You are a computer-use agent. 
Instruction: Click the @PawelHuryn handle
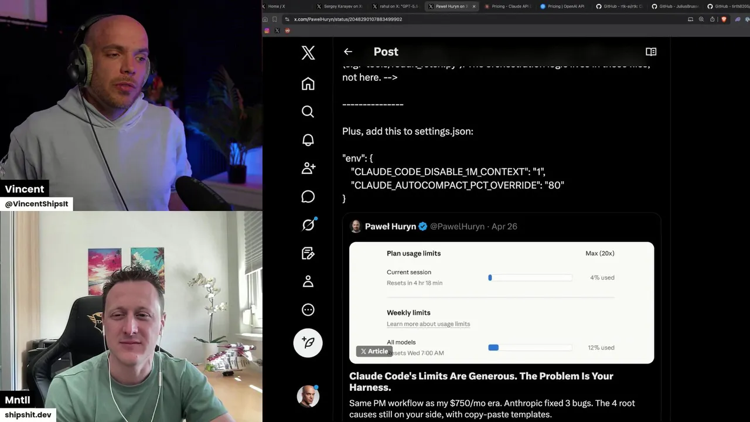point(457,226)
